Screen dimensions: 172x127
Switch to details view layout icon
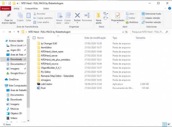[x=165, y=124]
